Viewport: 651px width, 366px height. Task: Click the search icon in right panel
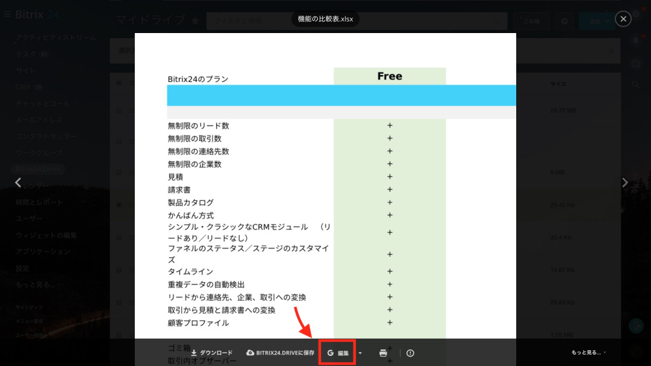point(636,85)
